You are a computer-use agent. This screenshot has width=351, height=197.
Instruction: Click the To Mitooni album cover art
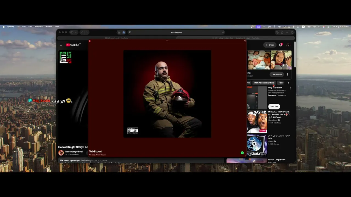click(167, 94)
